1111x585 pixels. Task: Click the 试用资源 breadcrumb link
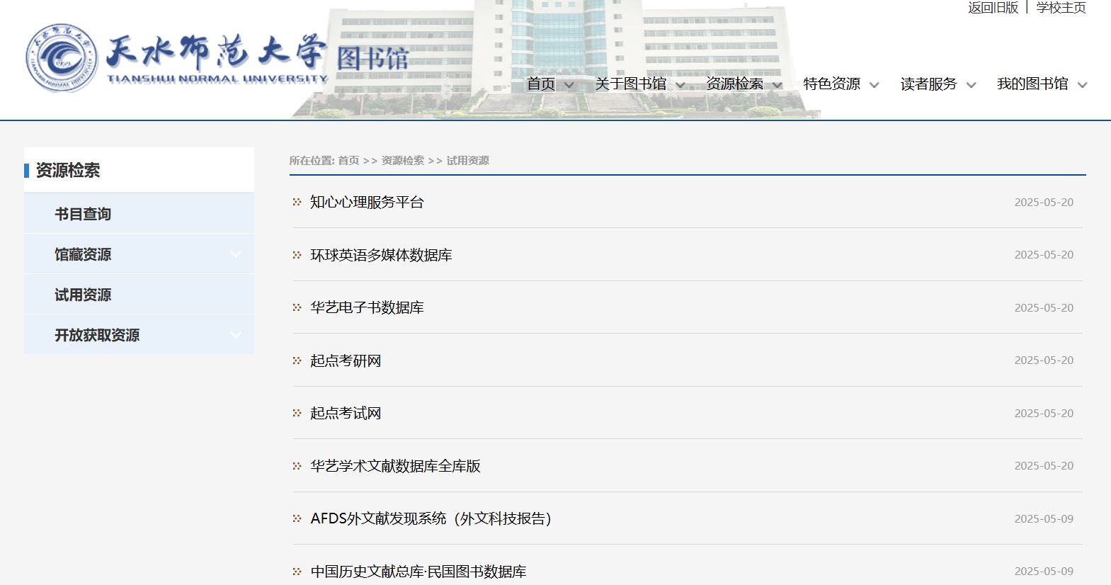[468, 161]
